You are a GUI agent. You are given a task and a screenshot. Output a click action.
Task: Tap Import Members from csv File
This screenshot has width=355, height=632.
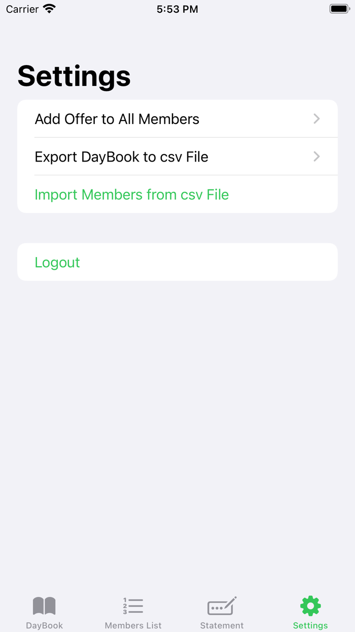tap(132, 195)
